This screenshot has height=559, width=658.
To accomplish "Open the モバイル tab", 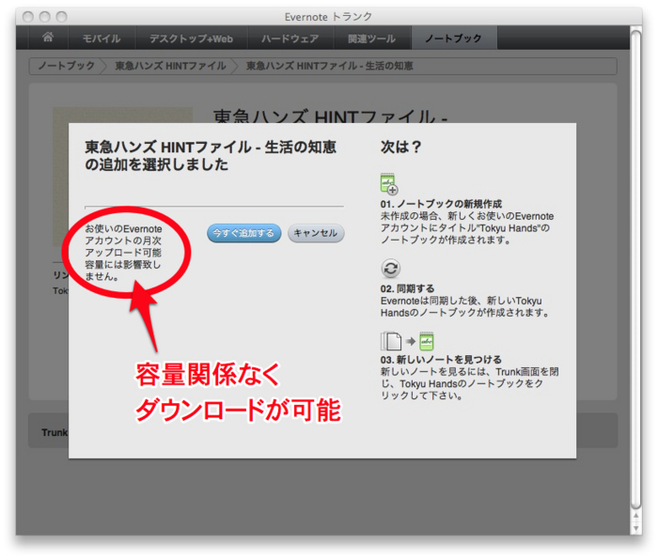I will coord(102,39).
